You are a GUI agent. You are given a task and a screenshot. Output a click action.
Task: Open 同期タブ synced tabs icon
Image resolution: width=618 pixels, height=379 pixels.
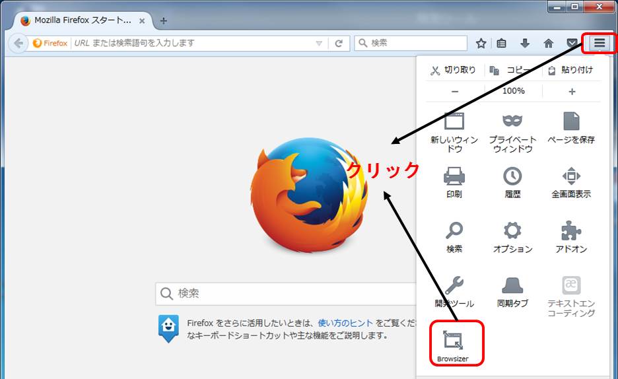pos(512,285)
